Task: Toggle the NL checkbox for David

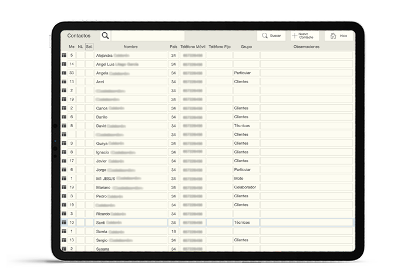Action: [80, 126]
